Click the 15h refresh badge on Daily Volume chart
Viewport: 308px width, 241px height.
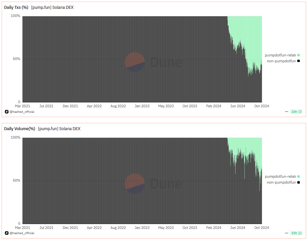(x=296, y=233)
